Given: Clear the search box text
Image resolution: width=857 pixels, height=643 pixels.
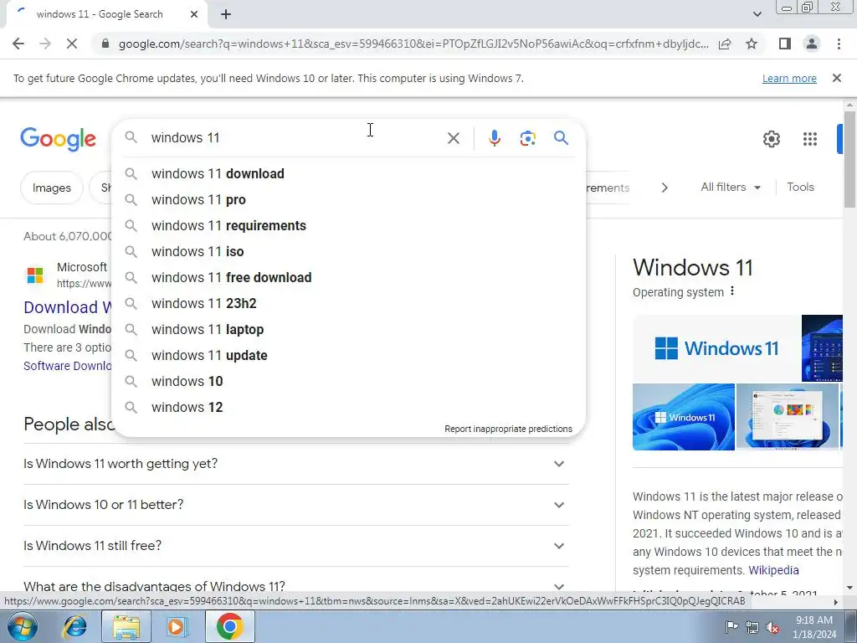Looking at the screenshot, I should [453, 138].
